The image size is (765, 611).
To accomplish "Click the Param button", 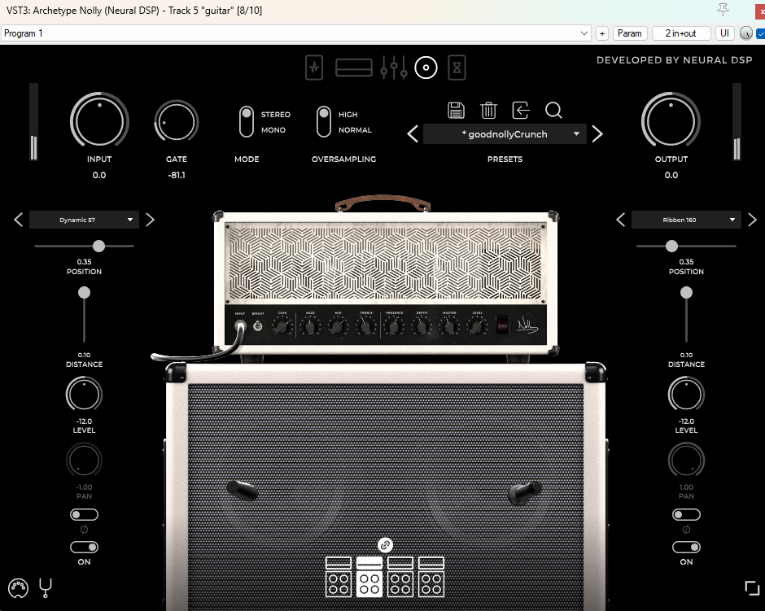I will pos(629,33).
